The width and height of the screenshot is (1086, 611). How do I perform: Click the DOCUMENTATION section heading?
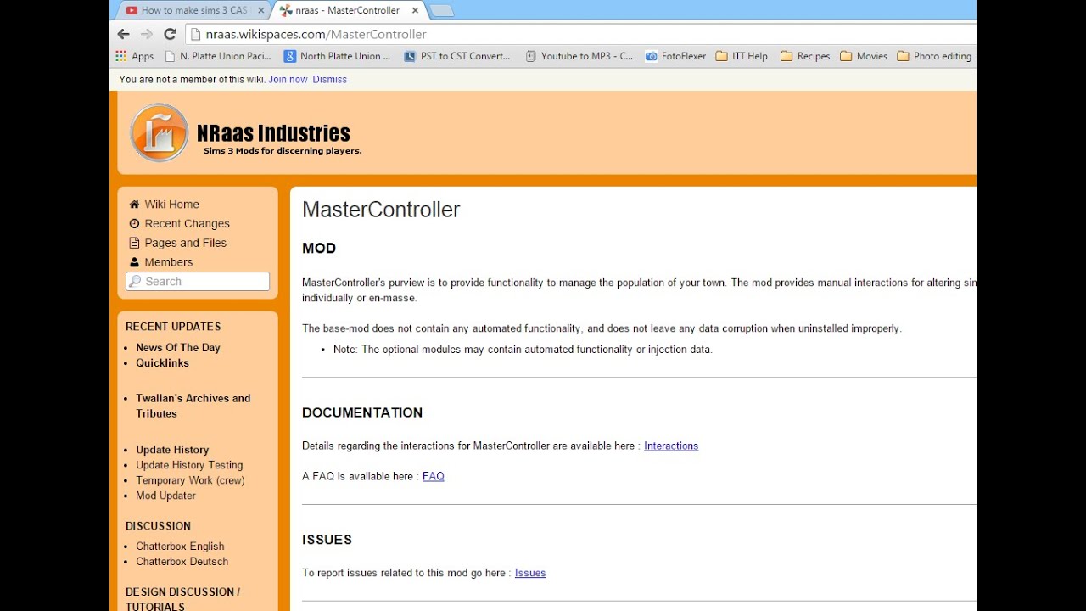pos(362,412)
